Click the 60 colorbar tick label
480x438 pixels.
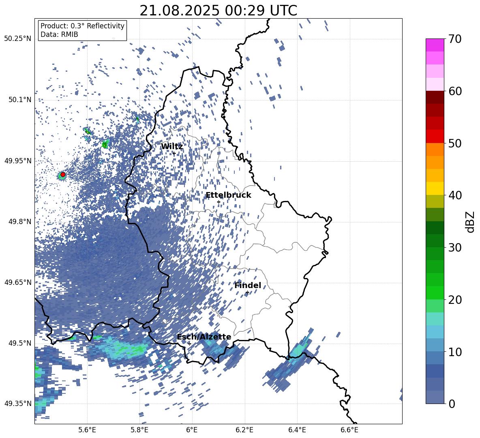point(455,91)
